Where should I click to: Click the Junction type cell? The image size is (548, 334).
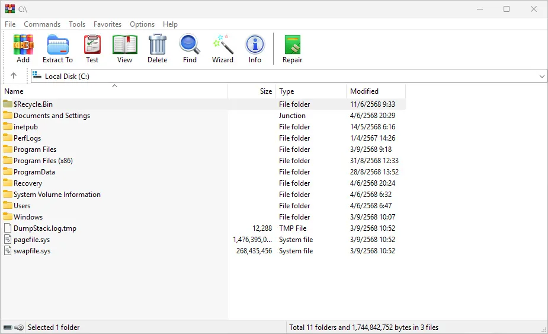(292, 116)
